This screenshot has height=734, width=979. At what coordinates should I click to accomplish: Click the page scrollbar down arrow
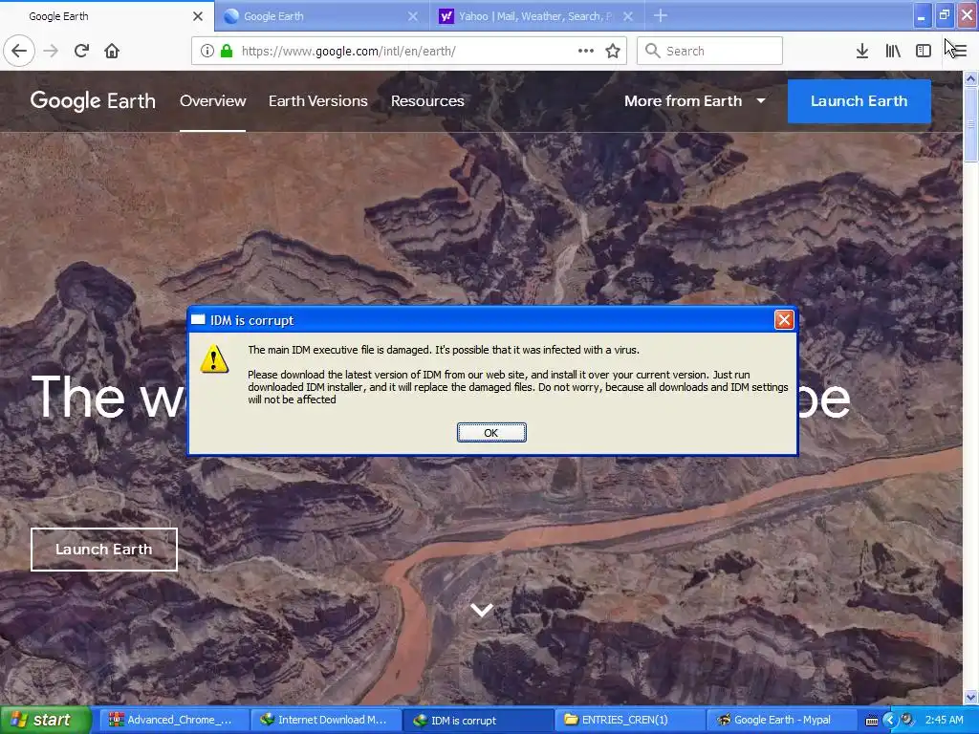[x=970, y=697]
